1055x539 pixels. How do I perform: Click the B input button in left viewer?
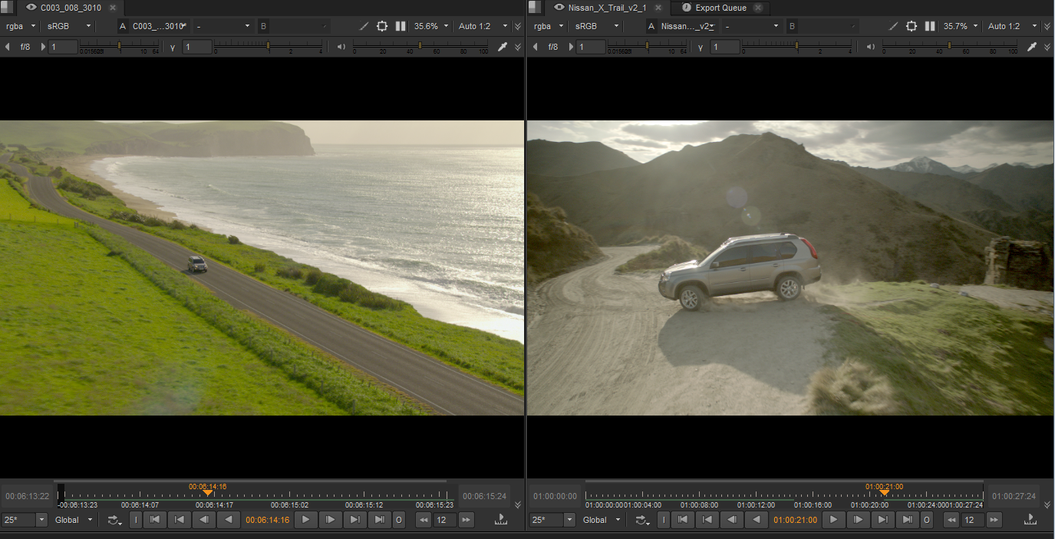pyautogui.click(x=264, y=26)
